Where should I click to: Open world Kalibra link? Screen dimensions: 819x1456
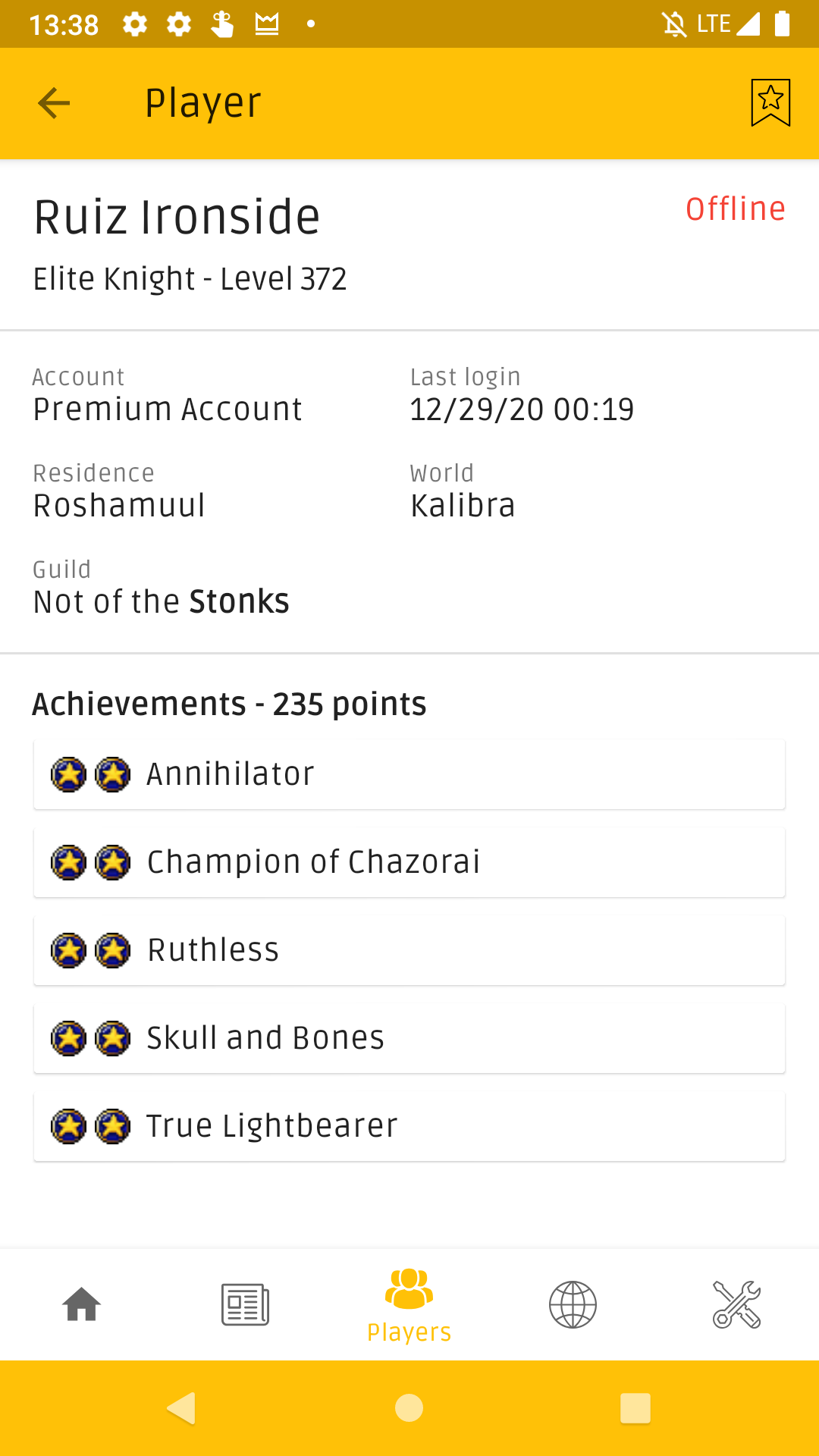tap(463, 505)
